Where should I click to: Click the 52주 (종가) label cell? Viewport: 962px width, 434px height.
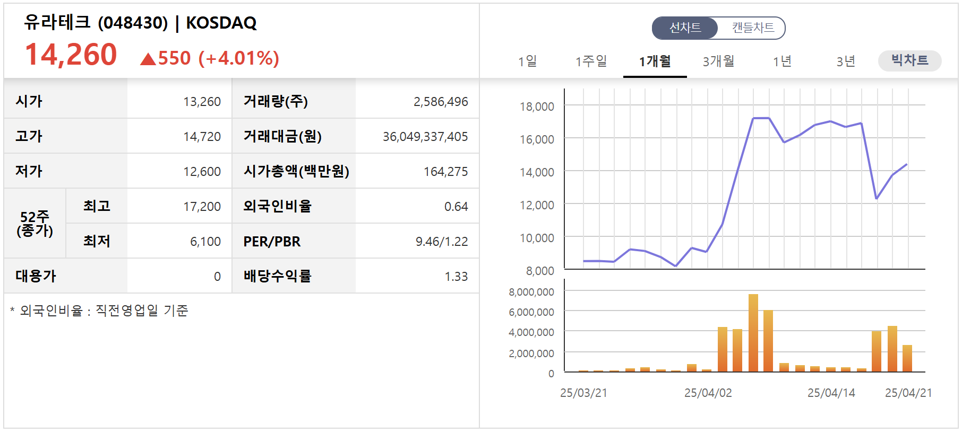pos(35,223)
